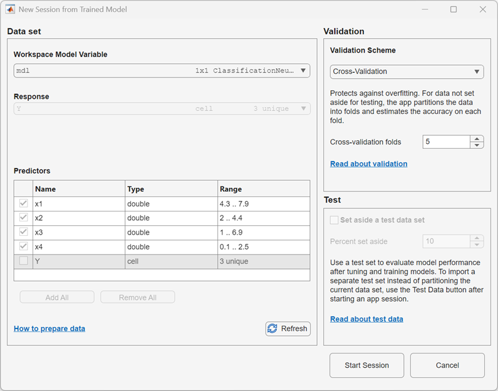Open the Read about test data link
This screenshot has width=498, height=391.
pyautogui.click(x=366, y=319)
